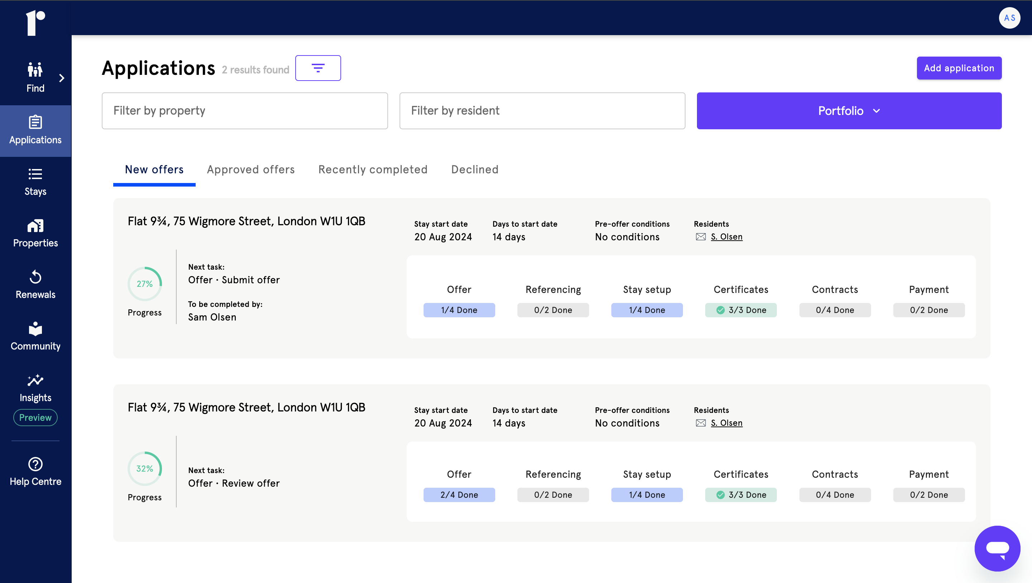
Task: Expand the Find menu chevron
Action: tap(62, 78)
